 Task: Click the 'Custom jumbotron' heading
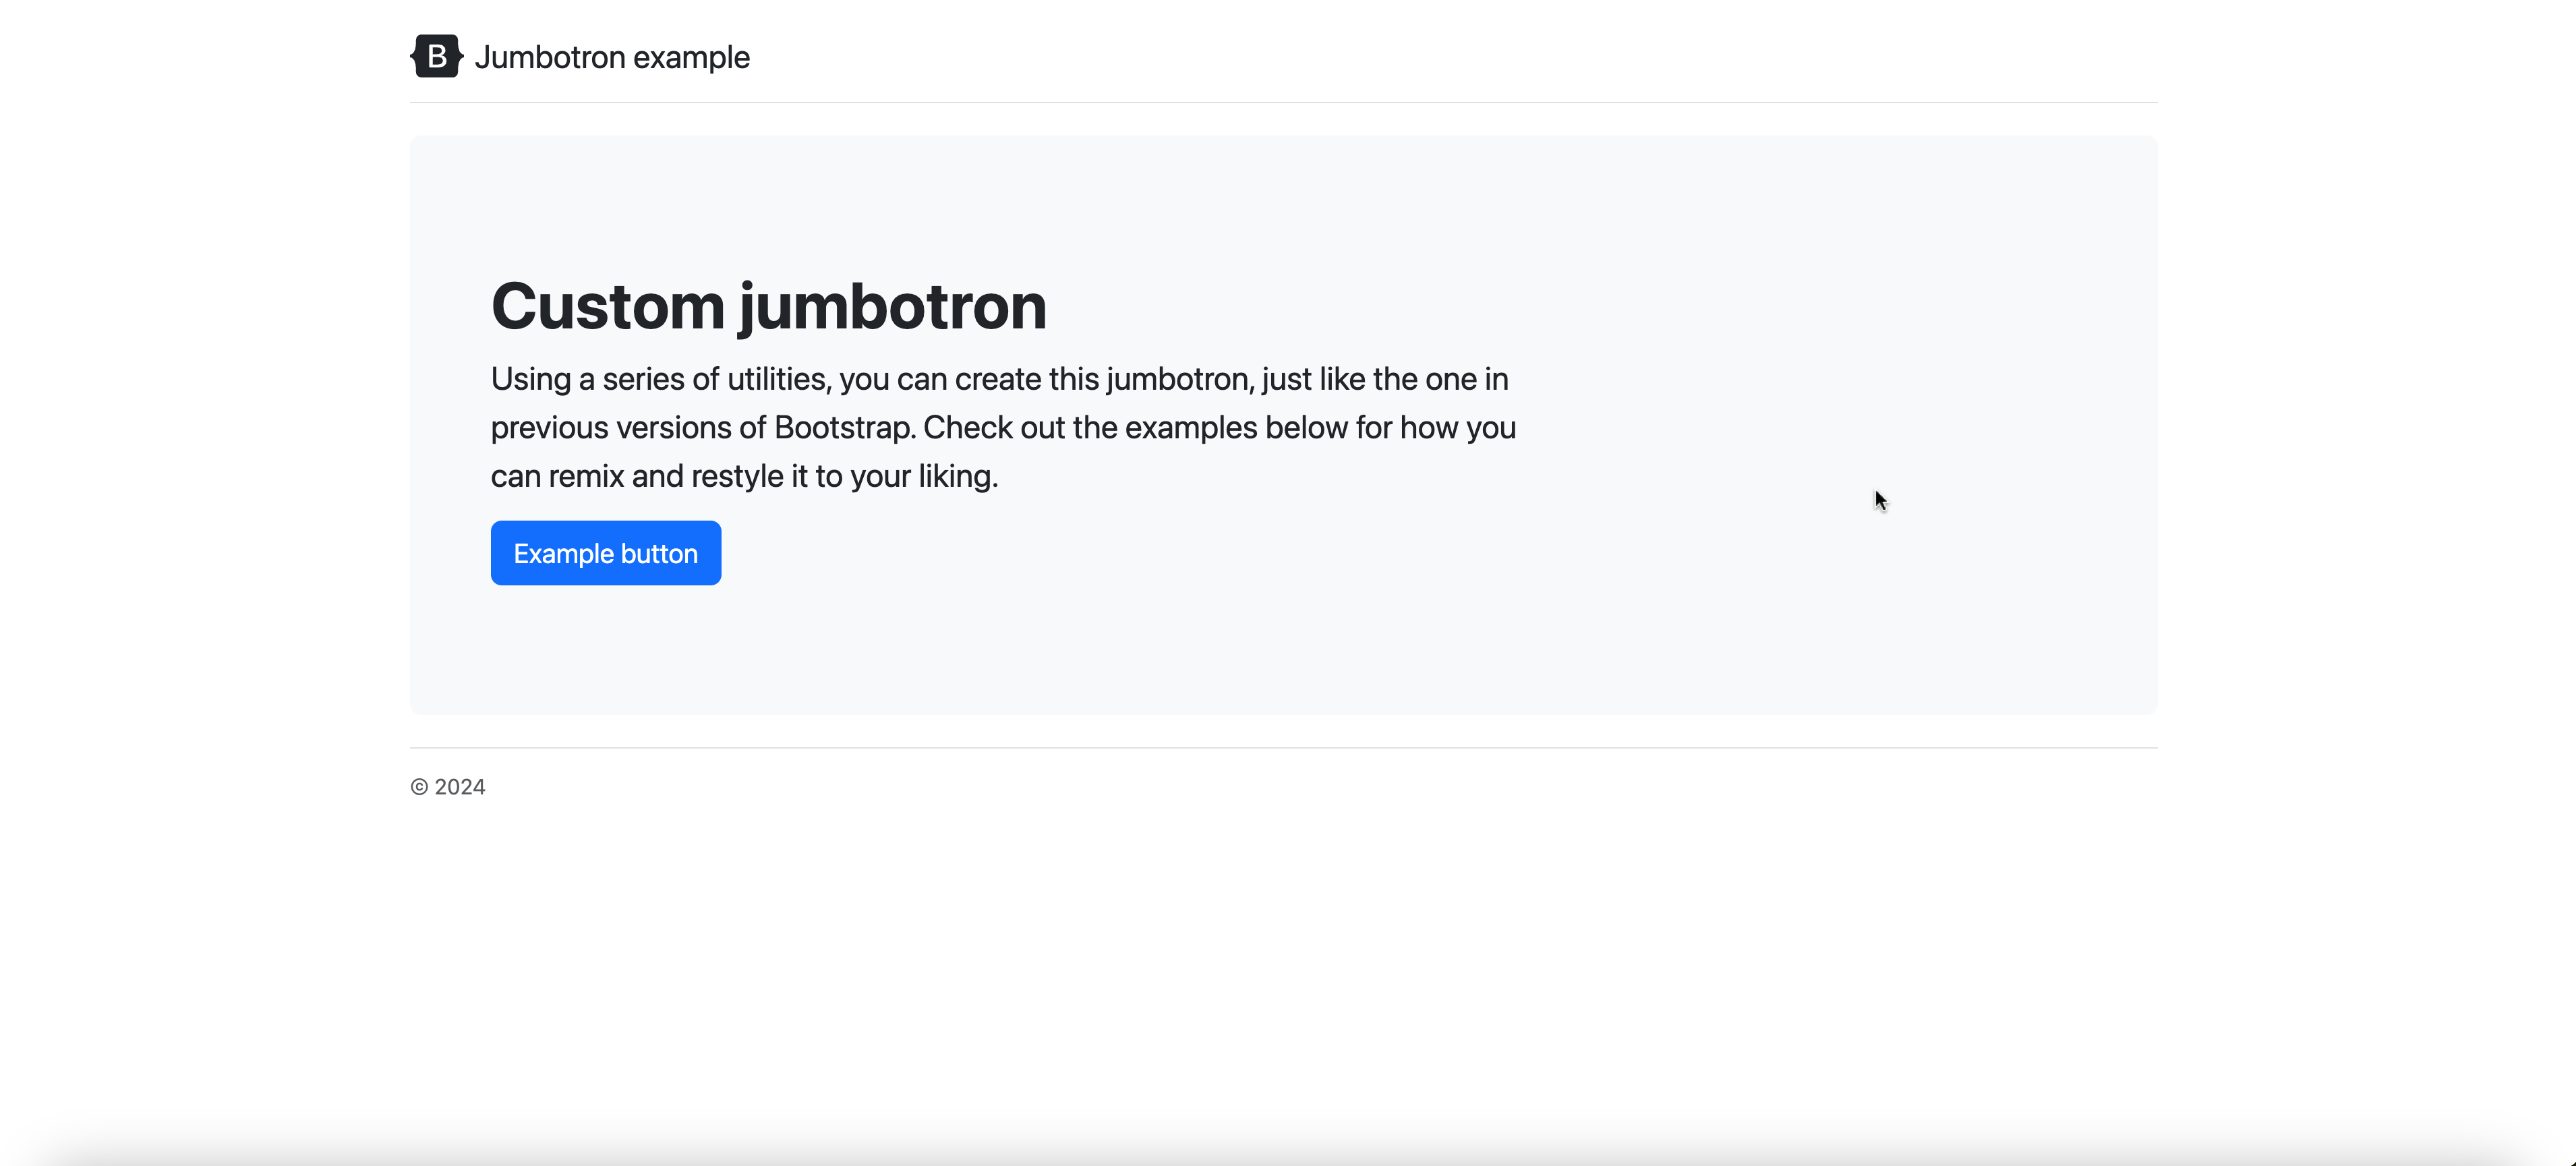click(768, 305)
